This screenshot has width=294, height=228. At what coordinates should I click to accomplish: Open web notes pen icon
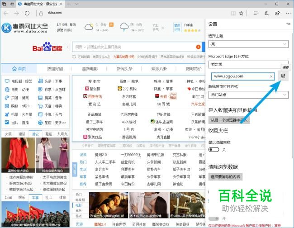[x=266, y=13]
